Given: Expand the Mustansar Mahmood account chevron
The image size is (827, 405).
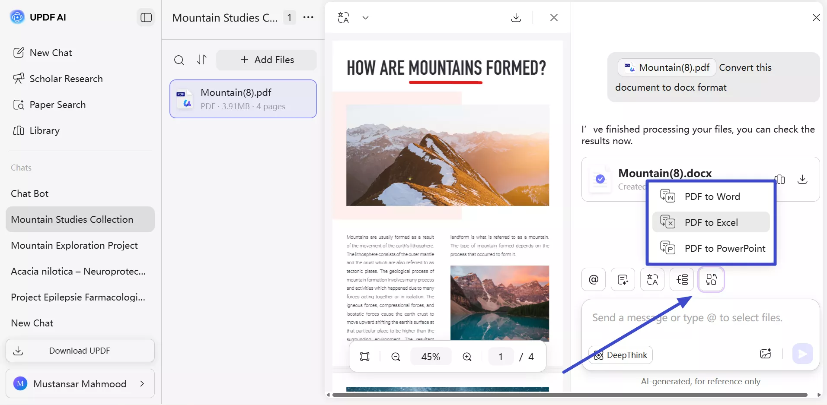Looking at the screenshot, I should [x=142, y=383].
